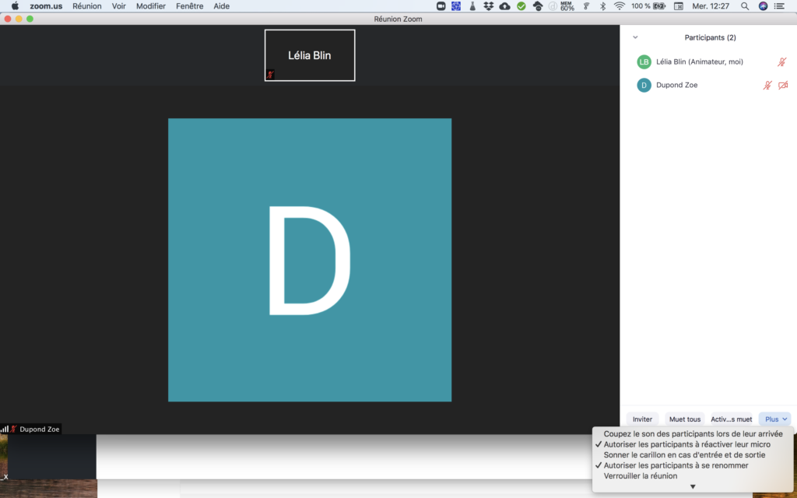Image resolution: width=797 pixels, height=498 pixels.
Task: Click the calendar menu bar icon
Action: pyautogui.click(x=678, y=6)
